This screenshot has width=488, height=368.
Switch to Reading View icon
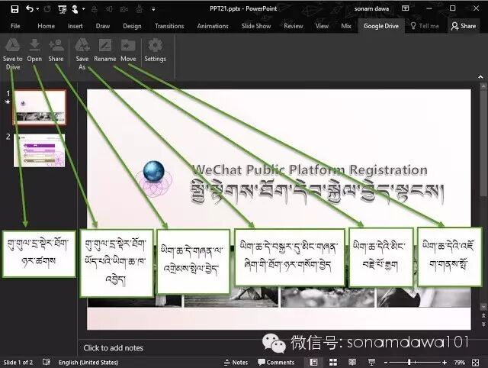click(x=352, y=362)
